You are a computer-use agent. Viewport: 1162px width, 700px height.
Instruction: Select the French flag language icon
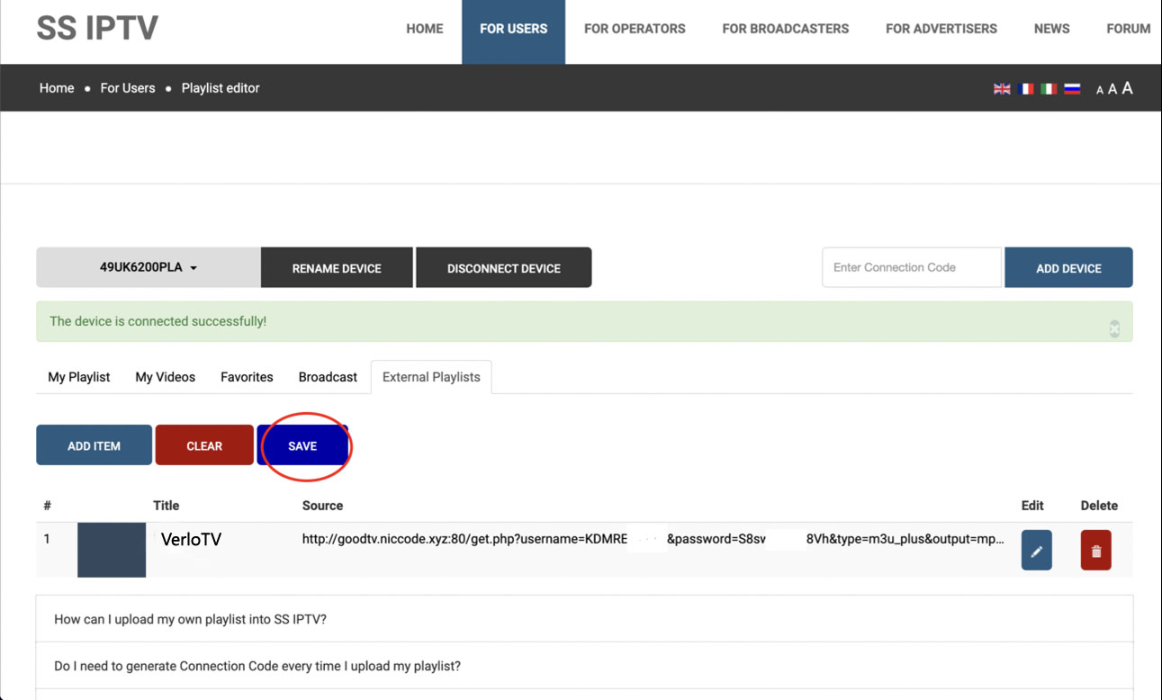pyautogui.click(x=1025, y=89)
